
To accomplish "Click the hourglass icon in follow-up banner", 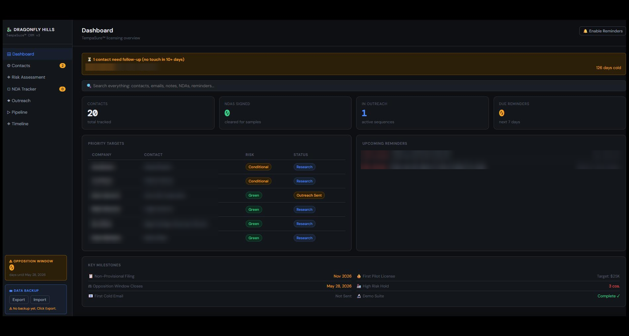I will (89, 59).
